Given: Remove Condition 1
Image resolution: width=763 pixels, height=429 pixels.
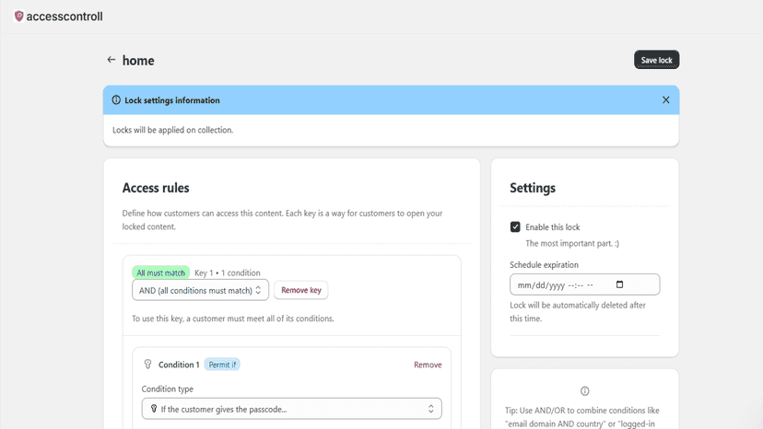Looking at the screenshot, I should [428, 365].
